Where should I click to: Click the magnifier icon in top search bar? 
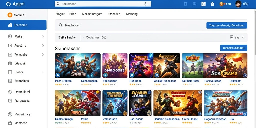point(58,4)
